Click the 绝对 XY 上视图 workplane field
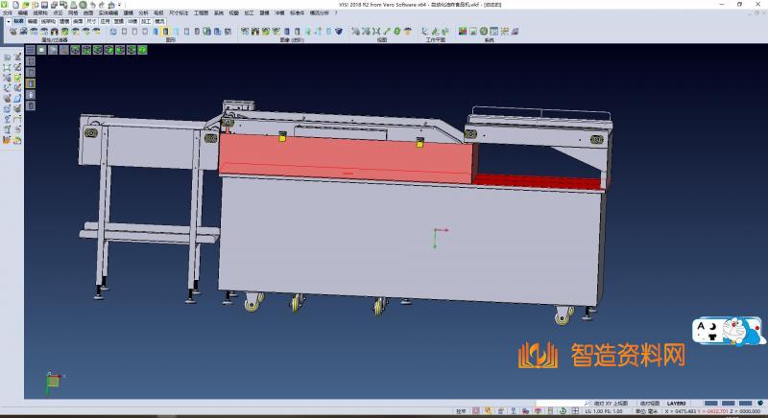 (610, 404)
